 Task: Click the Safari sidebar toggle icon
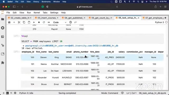pyautogui.click(x=14, y=7)
